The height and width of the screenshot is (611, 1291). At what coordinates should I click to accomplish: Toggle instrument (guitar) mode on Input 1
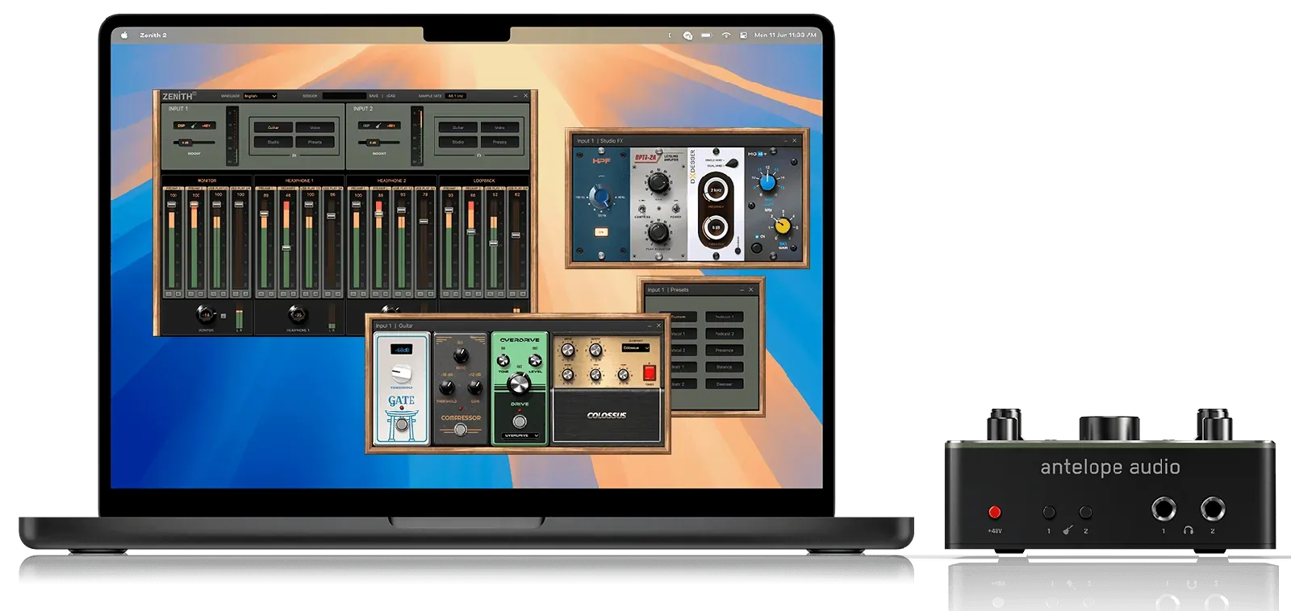pos(194,126)
